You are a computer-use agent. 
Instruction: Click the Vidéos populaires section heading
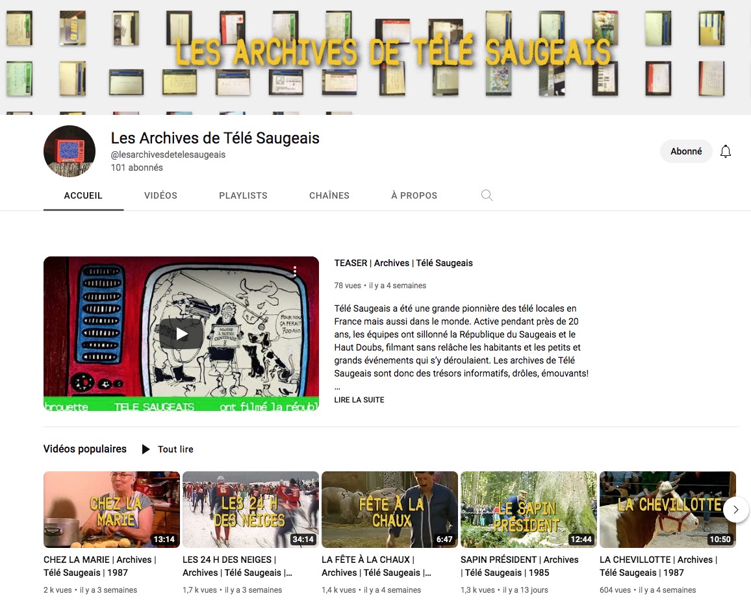pyautogui.click(x=85, y=449)
